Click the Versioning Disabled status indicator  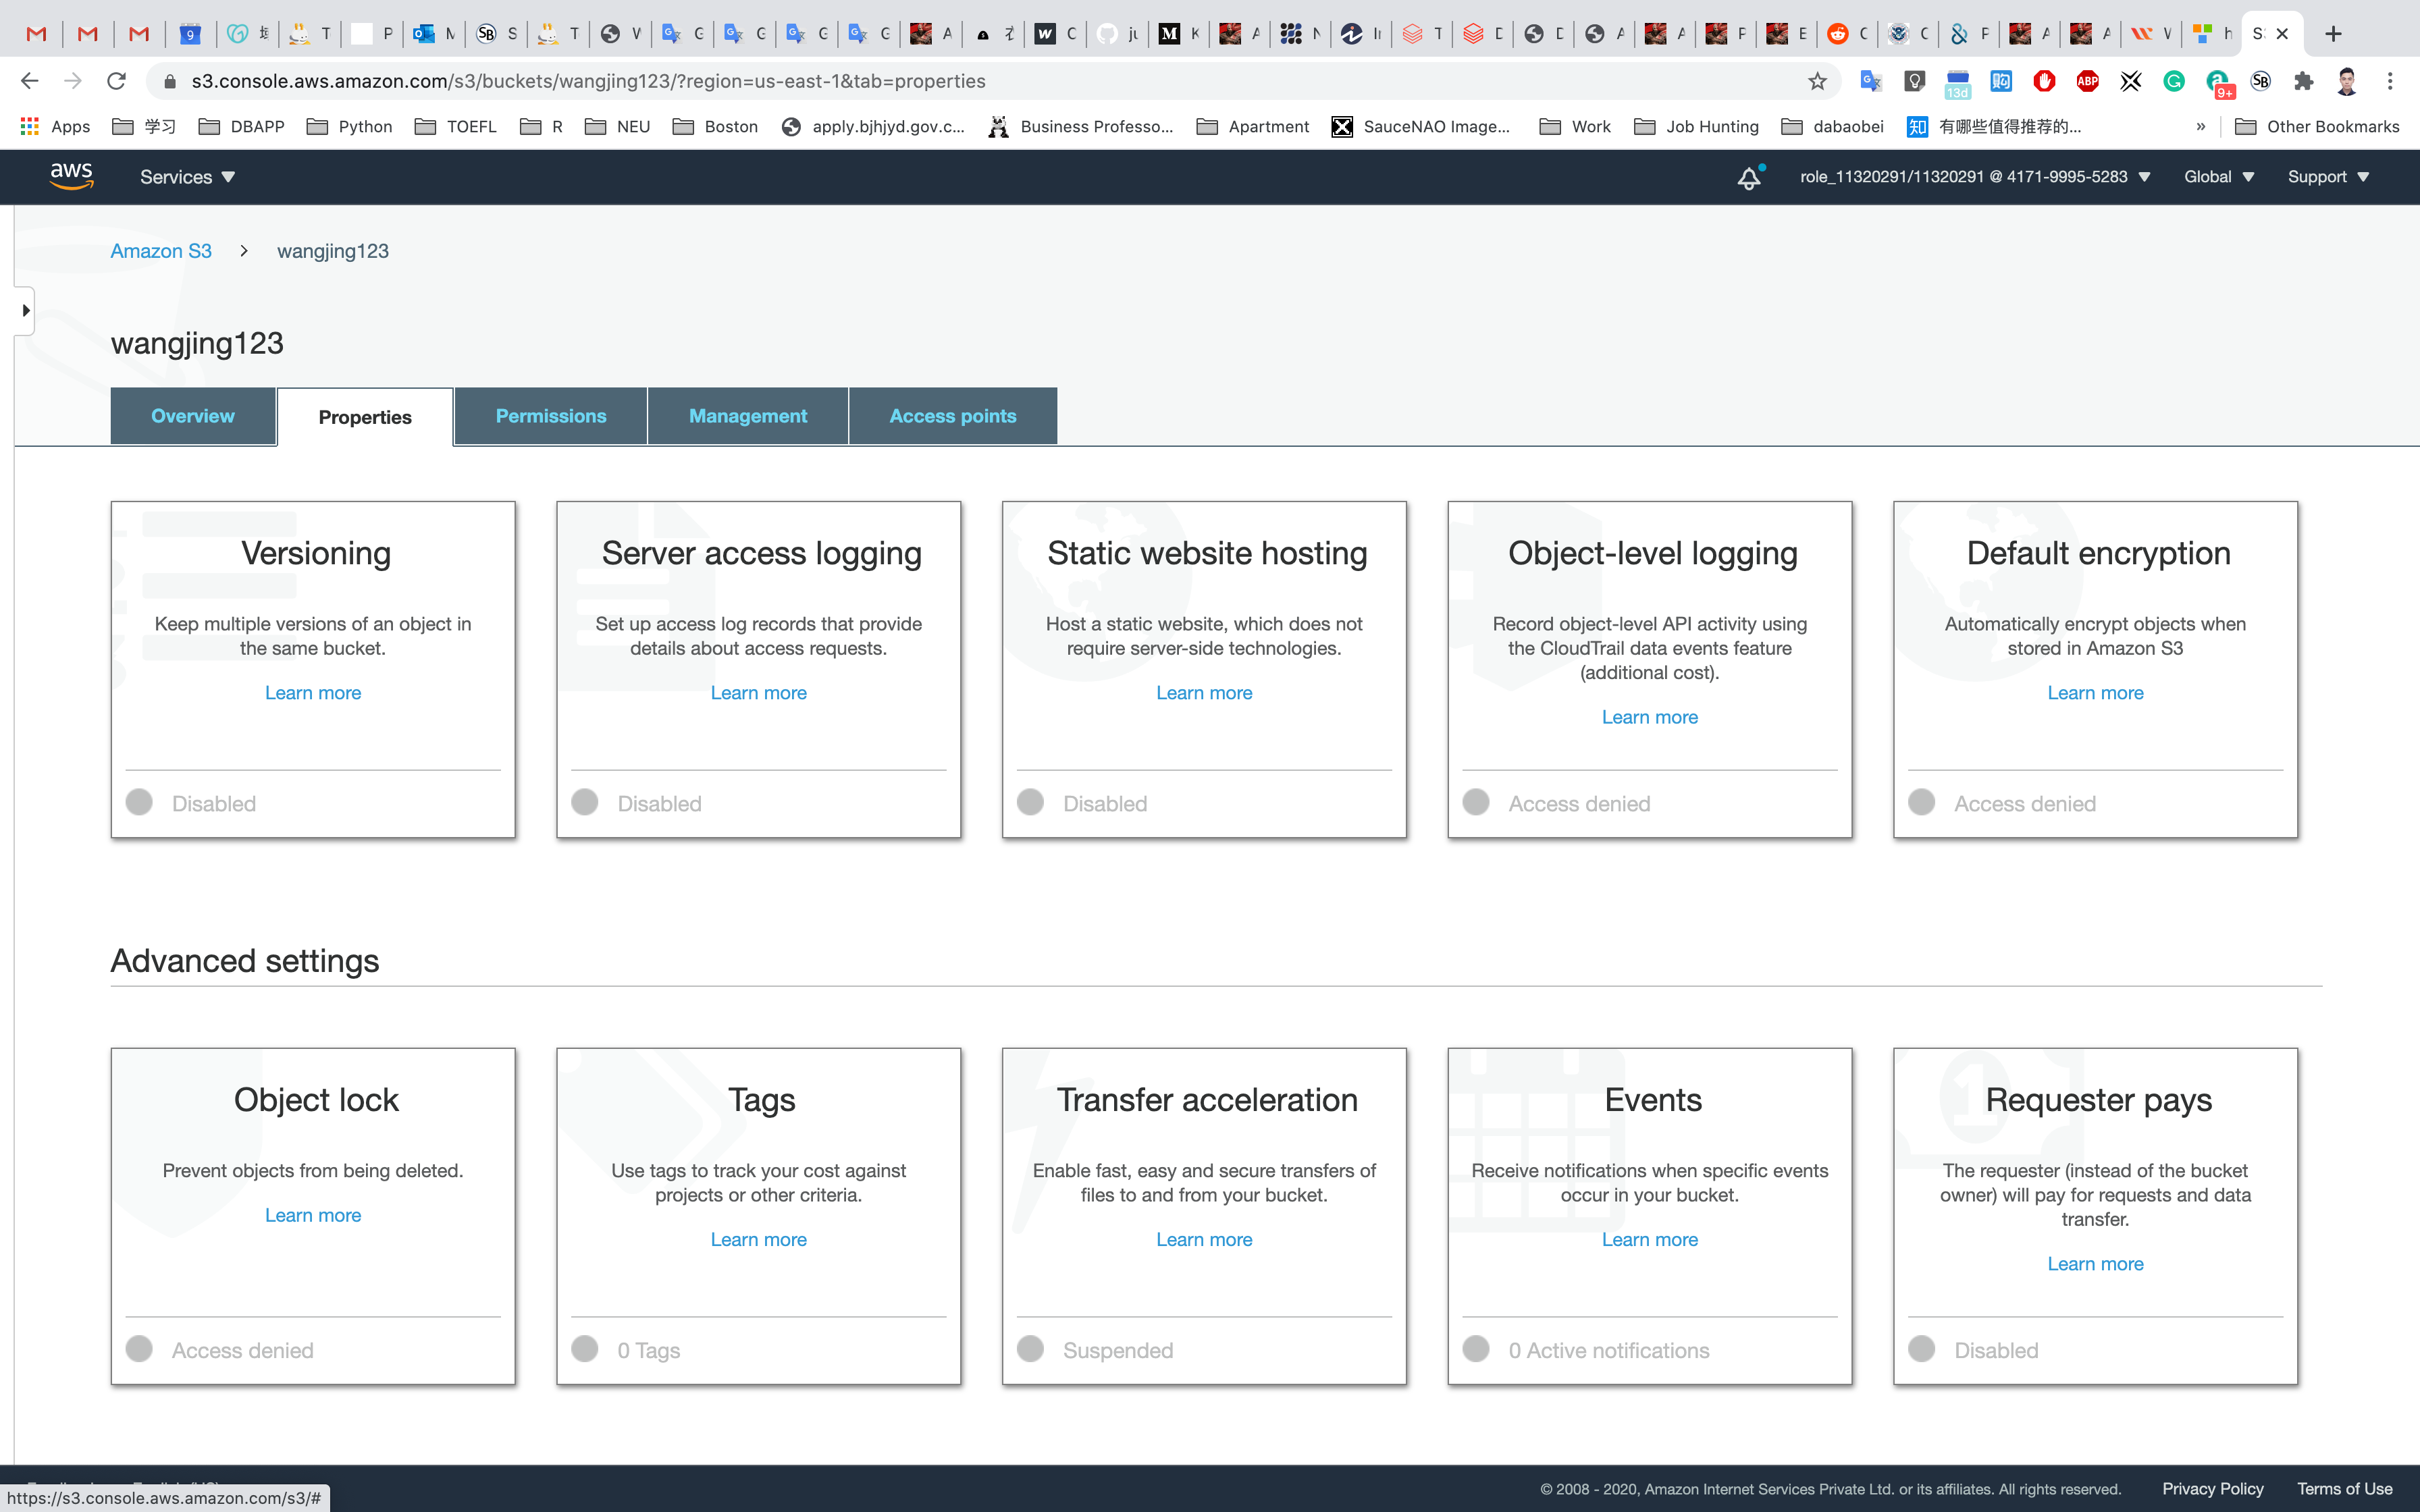(140, 802)
